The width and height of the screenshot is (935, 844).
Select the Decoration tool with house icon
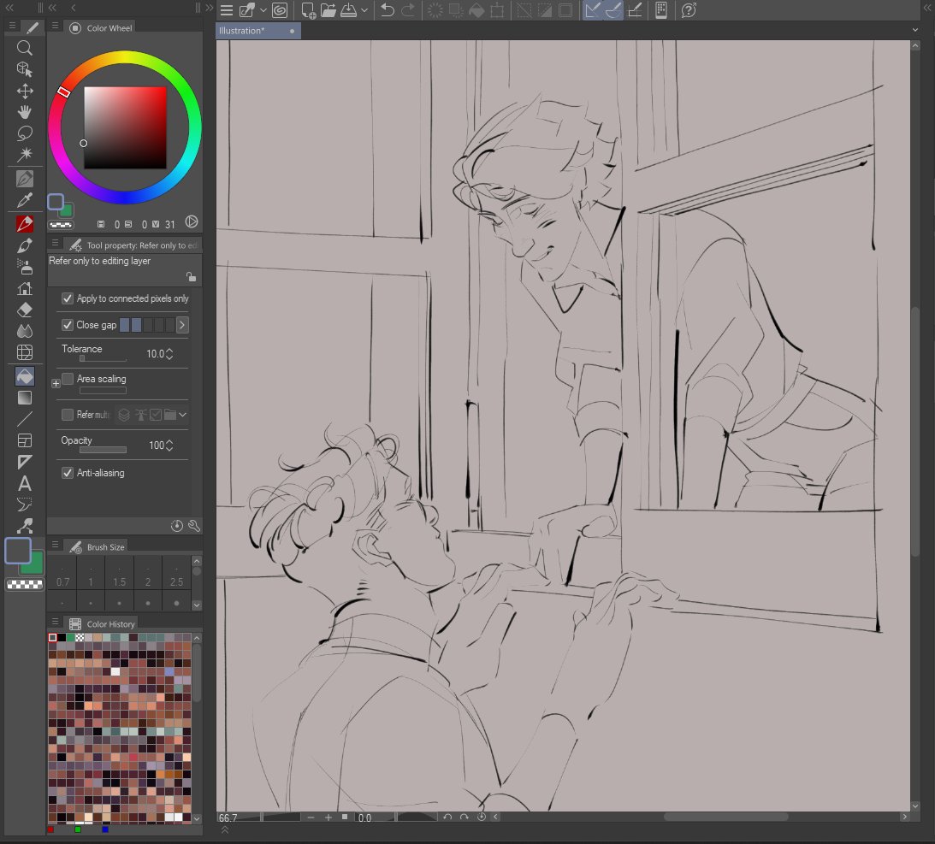pos(25,288)
